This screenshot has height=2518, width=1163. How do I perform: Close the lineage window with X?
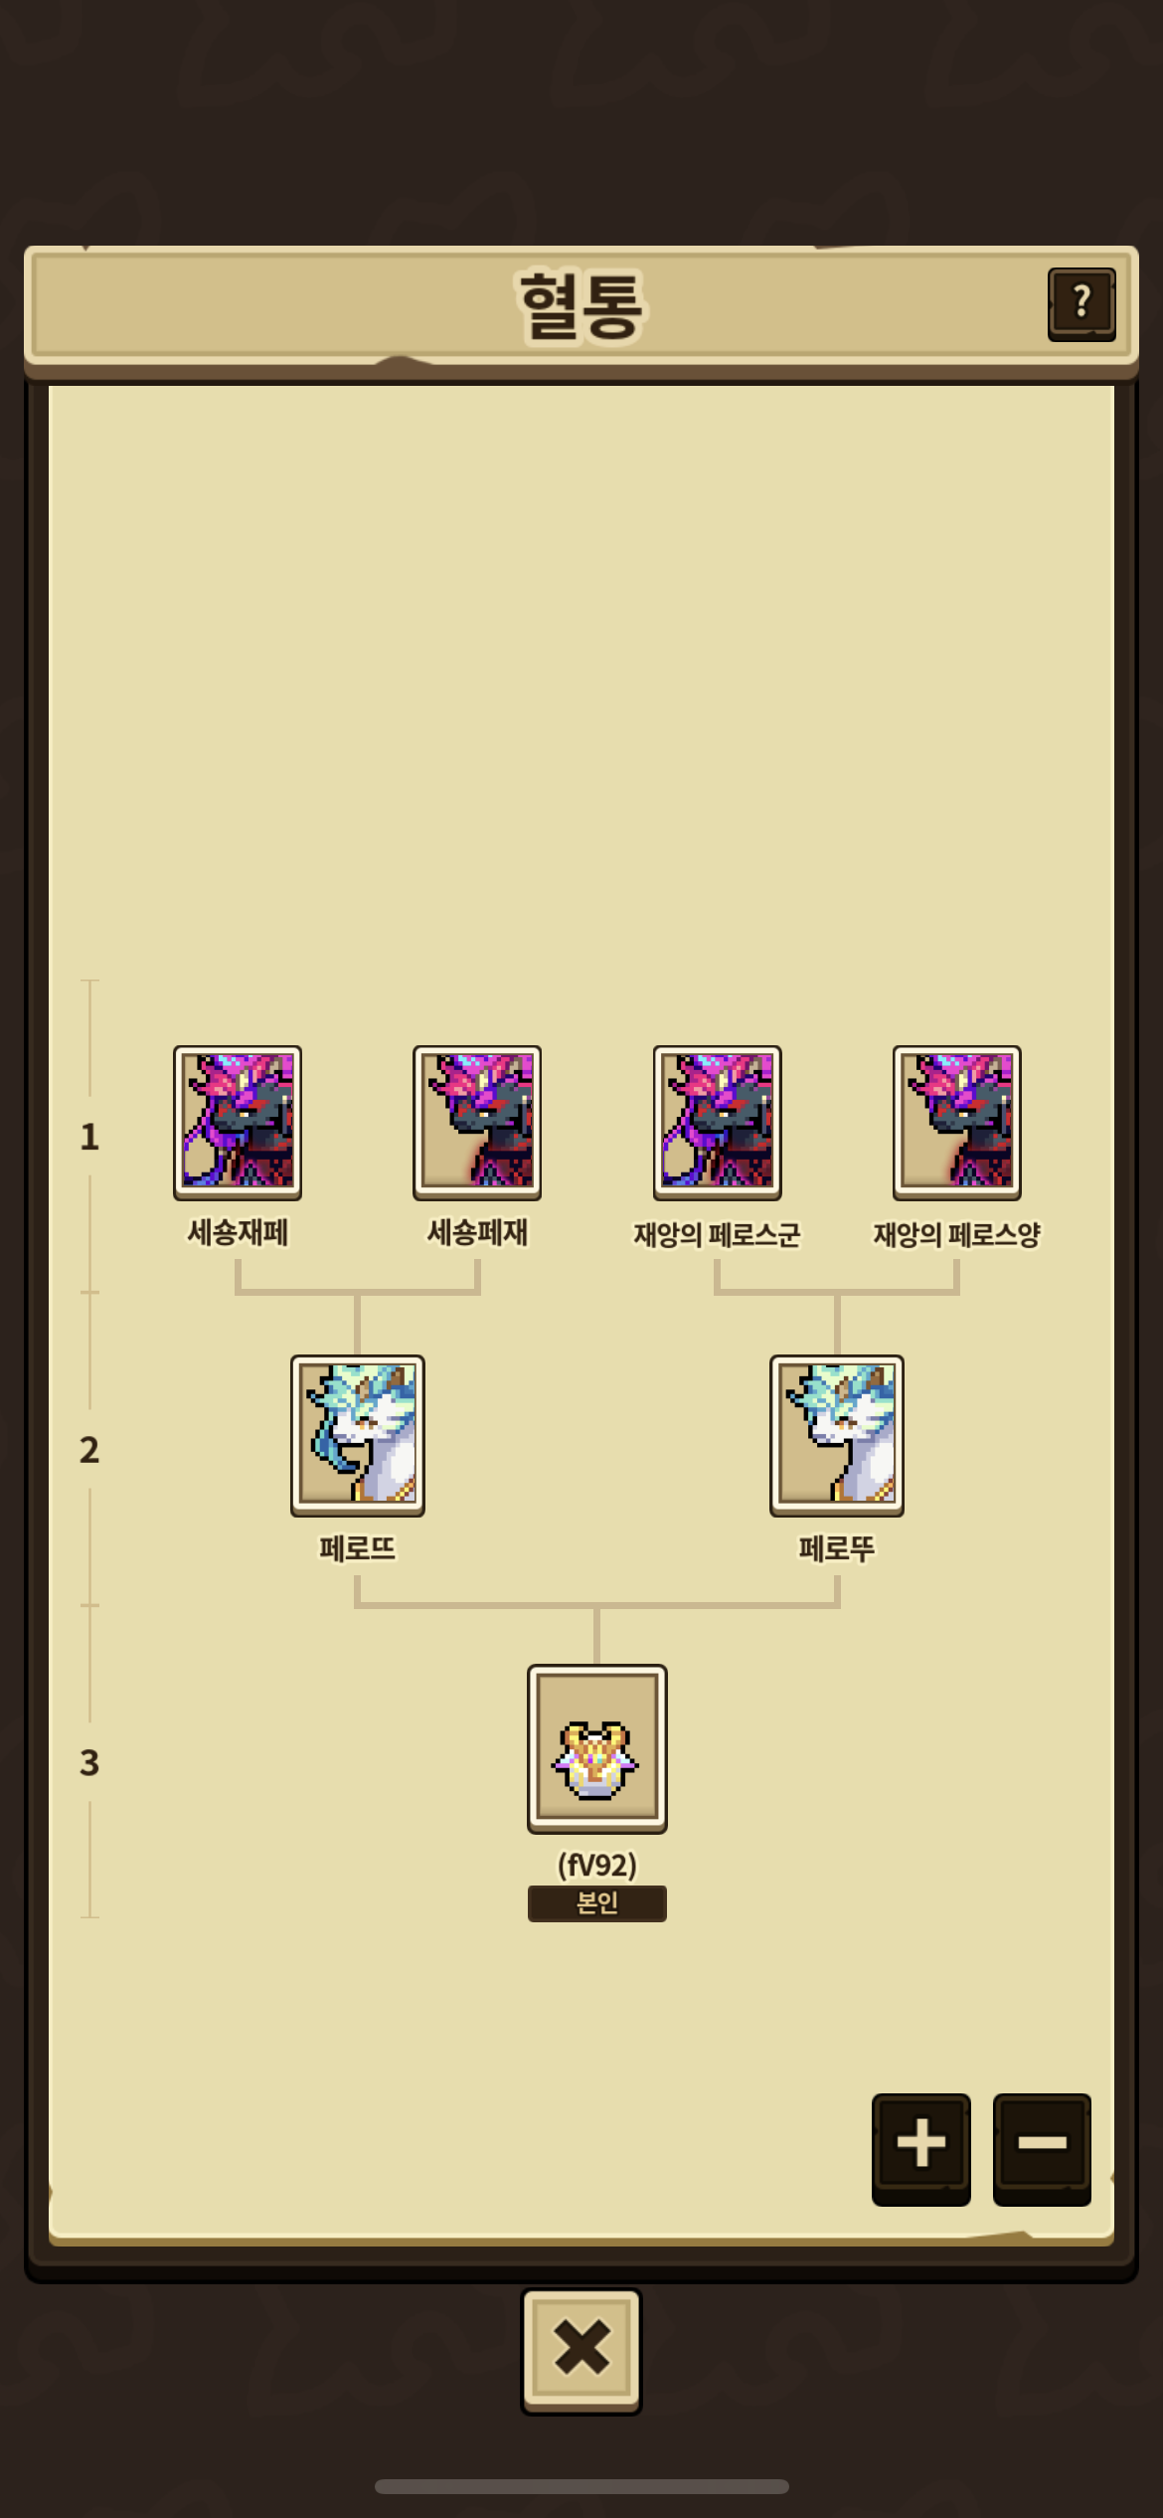click(581, 2351)
